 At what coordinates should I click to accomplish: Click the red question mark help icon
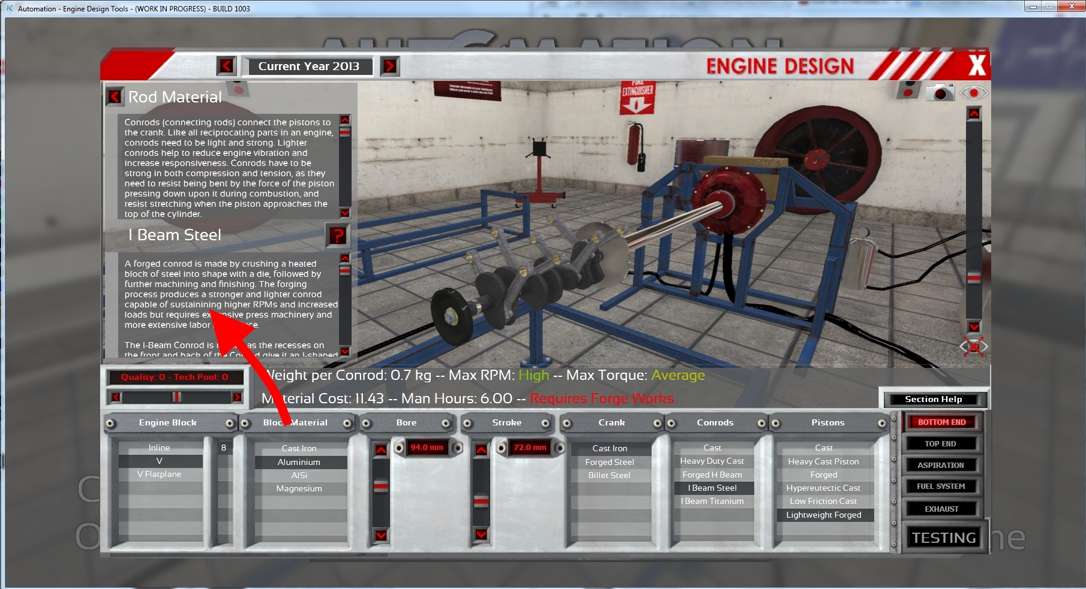pos(337,235)
